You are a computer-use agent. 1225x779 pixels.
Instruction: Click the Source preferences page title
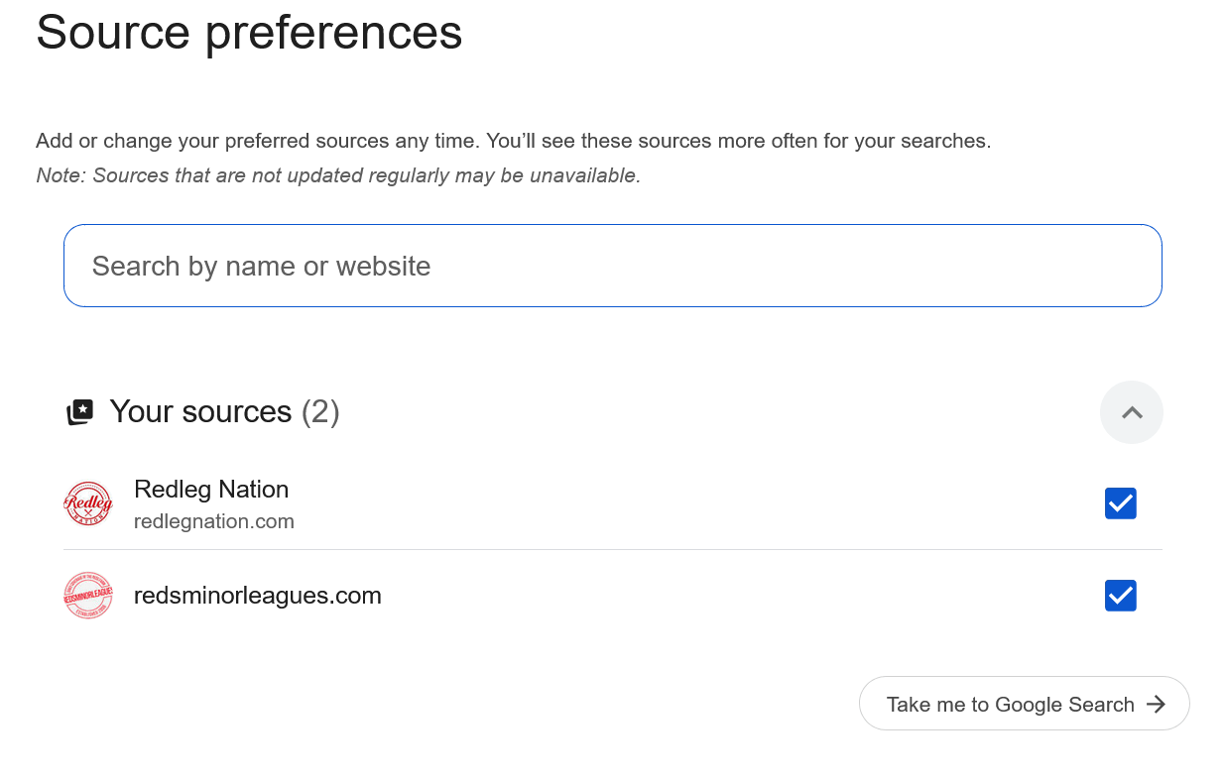click(249, 32)
